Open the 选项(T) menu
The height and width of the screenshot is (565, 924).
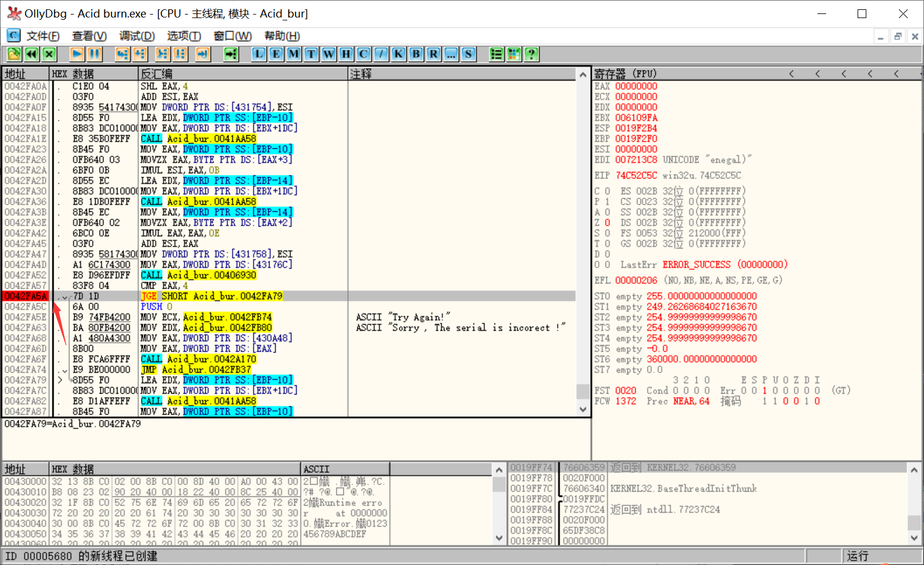click(184, 36)
